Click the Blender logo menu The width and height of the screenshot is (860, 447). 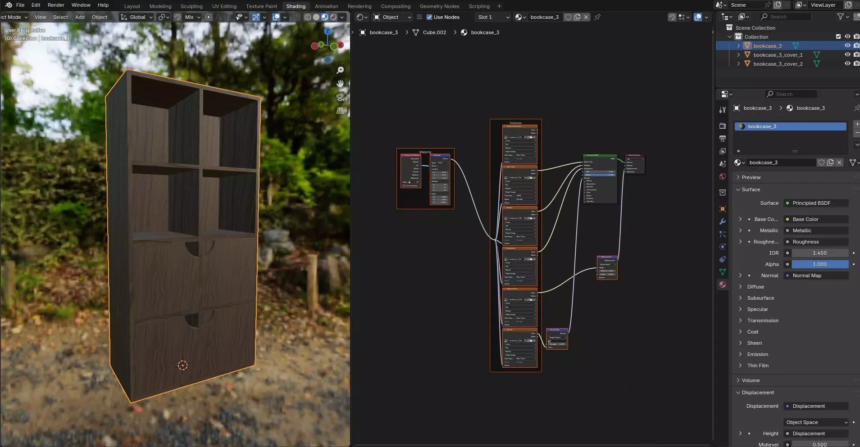(x=9, y=5)
